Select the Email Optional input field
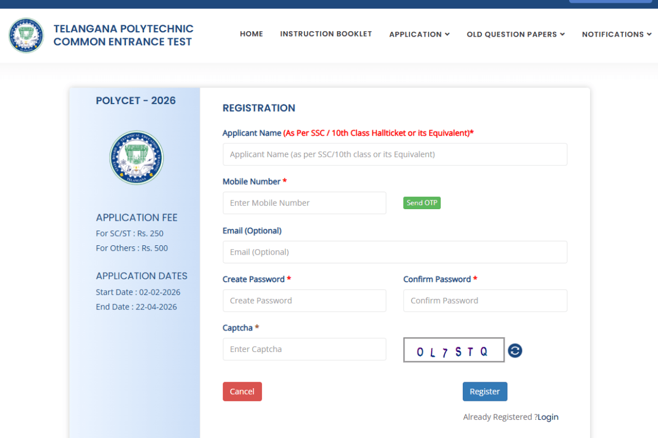This screenshot has height=438, width=658. (x=395, y=252)
